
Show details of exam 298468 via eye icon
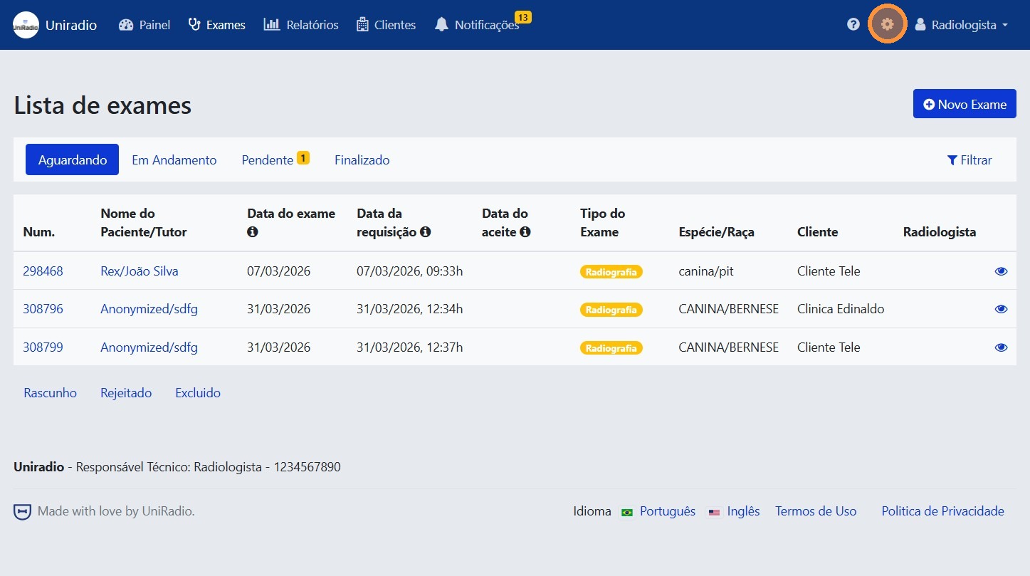click(x=1001, y=271)
